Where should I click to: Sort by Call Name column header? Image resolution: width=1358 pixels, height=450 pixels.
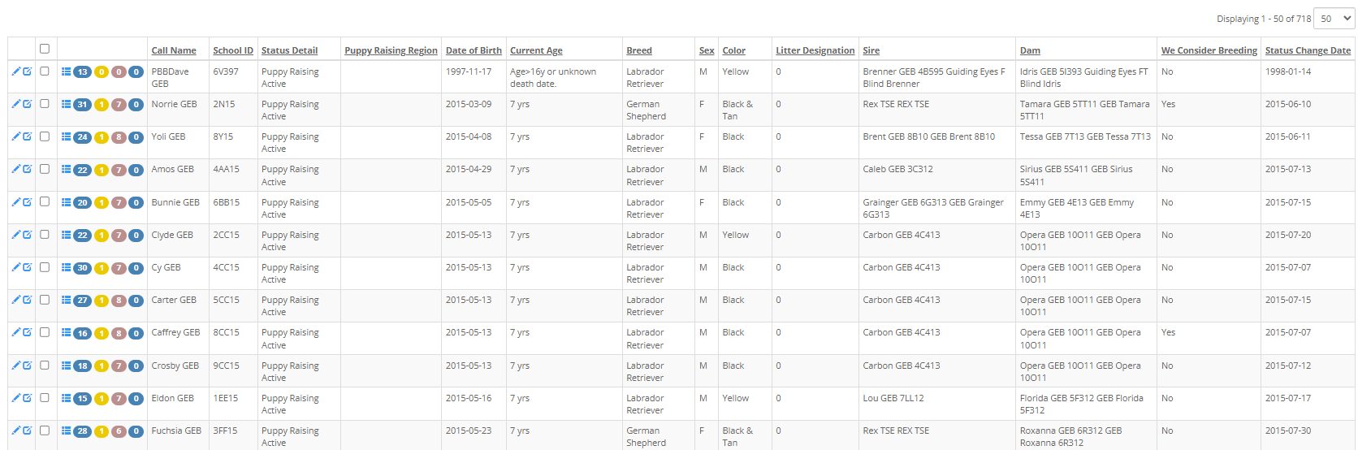[174, 50]
